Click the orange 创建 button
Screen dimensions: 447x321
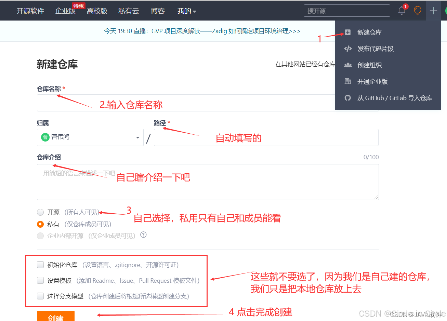[55, 317]
